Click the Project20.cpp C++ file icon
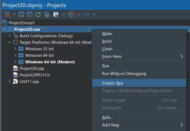 (16, 68)
